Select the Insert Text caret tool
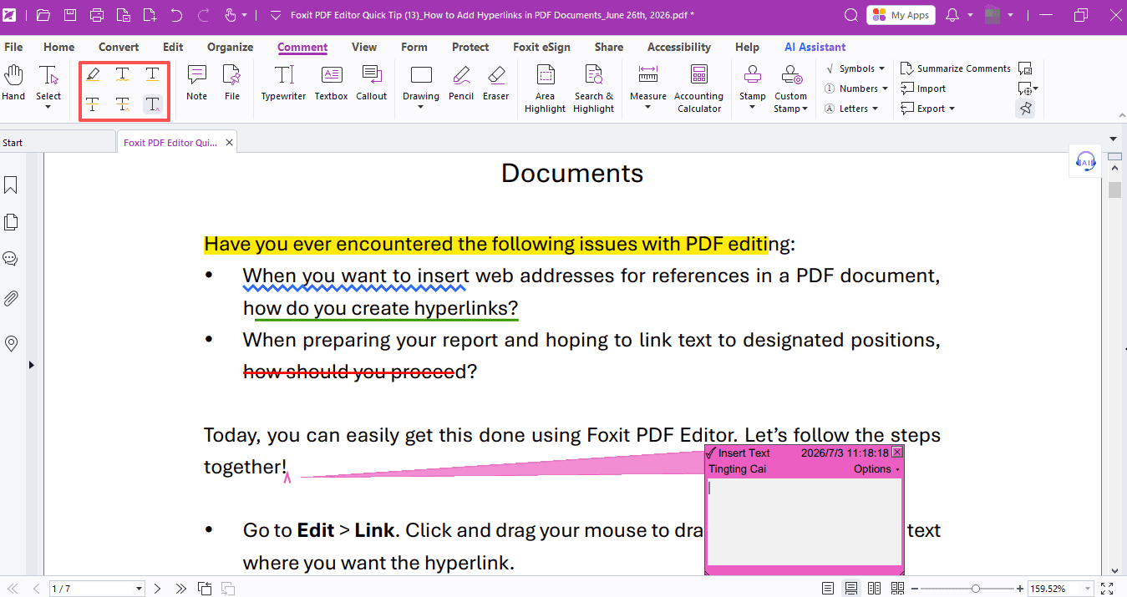1127x597 pixels. tap(153, 104)
